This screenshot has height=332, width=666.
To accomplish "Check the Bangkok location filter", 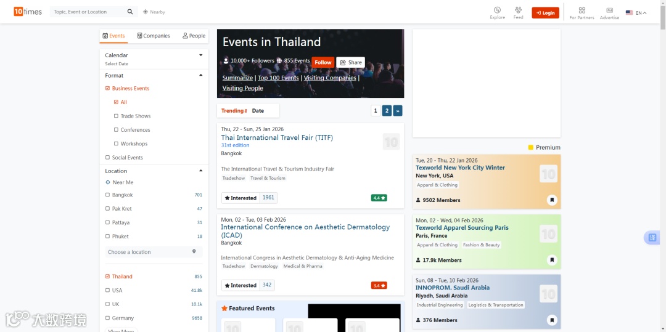I will tap(107, 195).
